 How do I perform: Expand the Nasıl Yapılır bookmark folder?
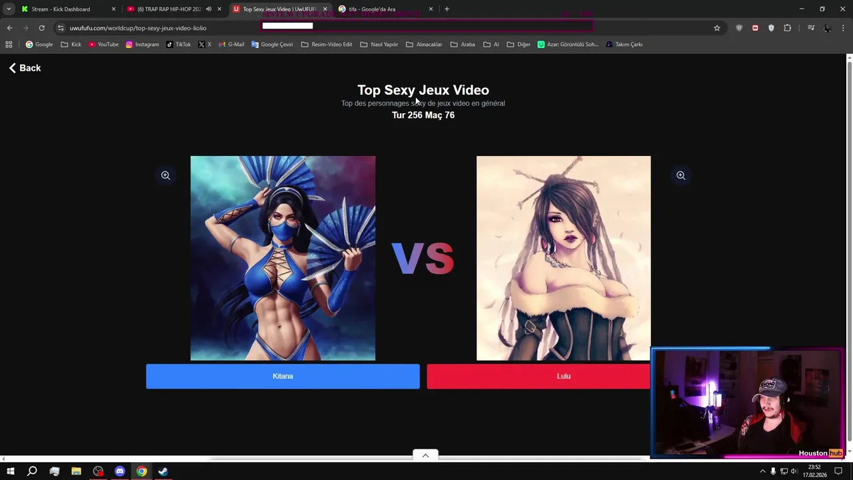coord(379,45)
